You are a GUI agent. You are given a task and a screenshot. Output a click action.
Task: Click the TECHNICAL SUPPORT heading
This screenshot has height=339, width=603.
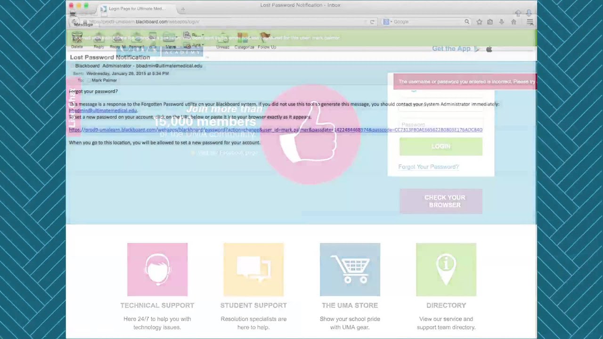pyautogui.click(x=157, y=306)
